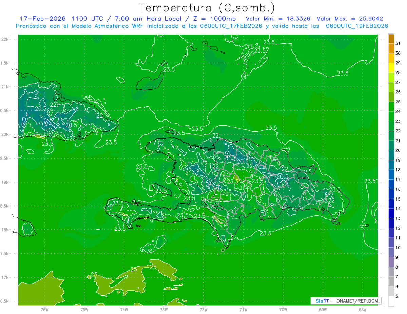Click the legend scale value "31"

398,43
